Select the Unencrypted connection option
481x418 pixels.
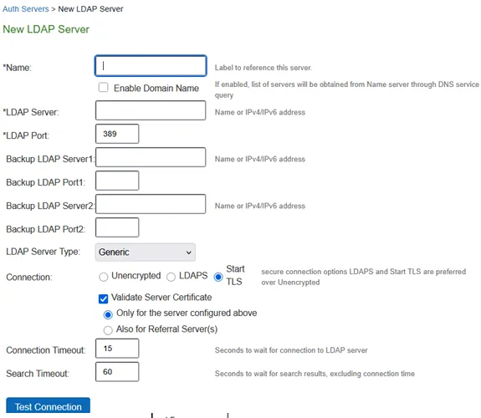[104, 277]
